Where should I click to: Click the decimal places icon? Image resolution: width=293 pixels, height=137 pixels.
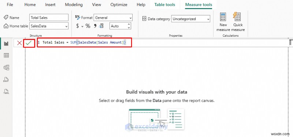[101, 26]
